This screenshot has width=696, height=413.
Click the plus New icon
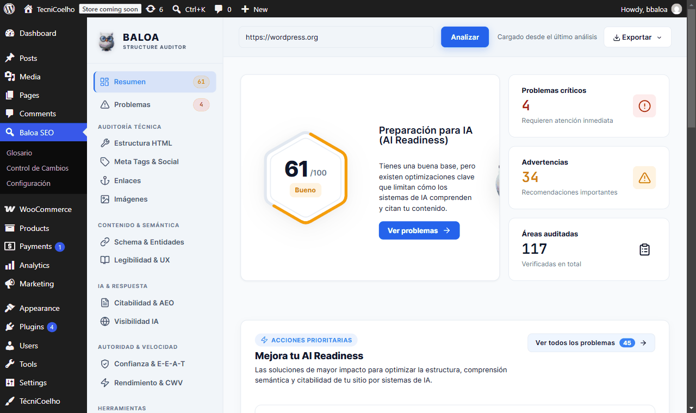click(x=245, y=9)
